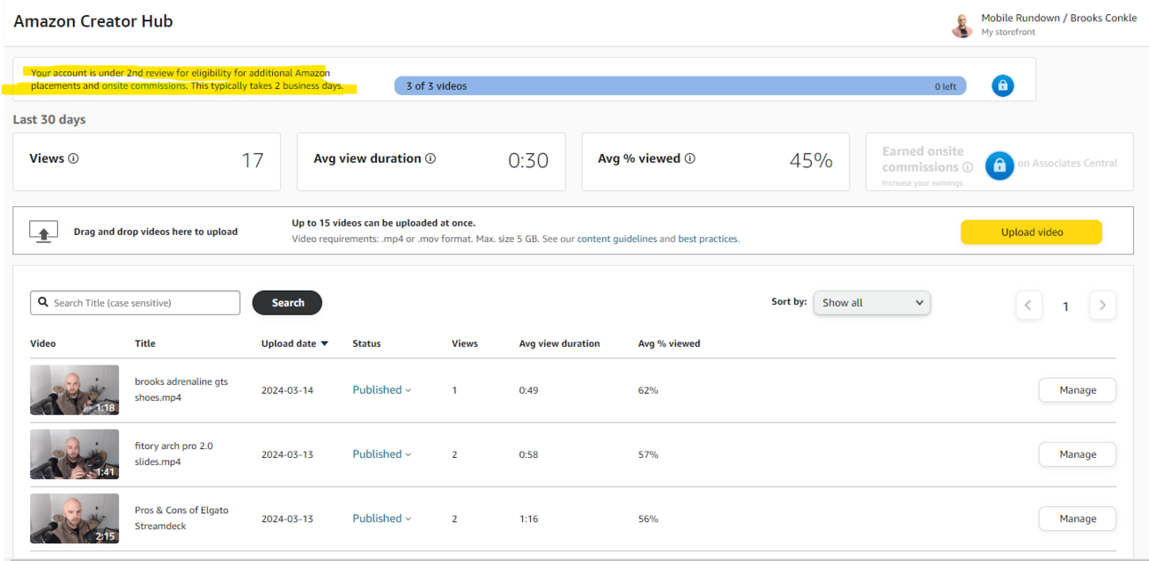The width and height of the screenshot is (1149, 561).
Task: Go to previous page with left arrow
Action: tap(1029, 306)
